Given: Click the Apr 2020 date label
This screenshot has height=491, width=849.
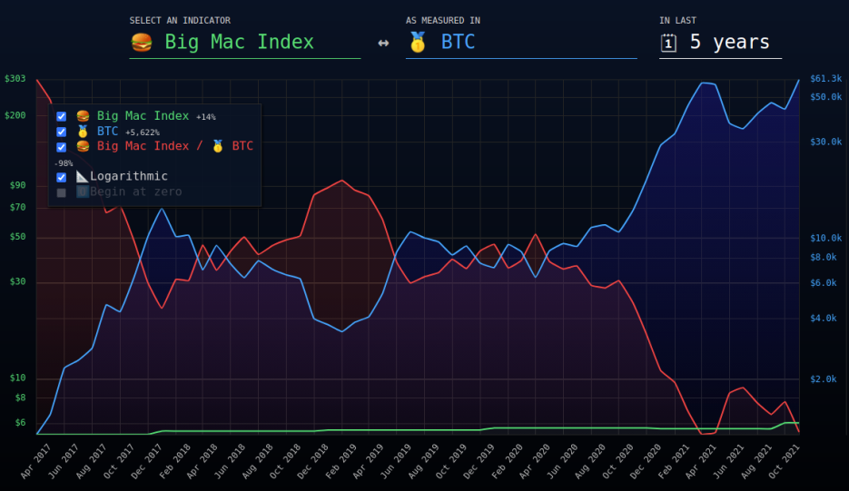Looking at the screenshot, I should pos(534,461).
